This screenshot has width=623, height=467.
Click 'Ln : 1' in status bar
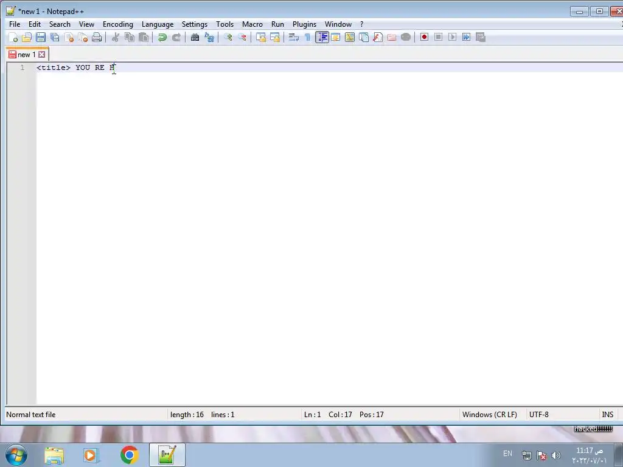click(x=312, y=415)
